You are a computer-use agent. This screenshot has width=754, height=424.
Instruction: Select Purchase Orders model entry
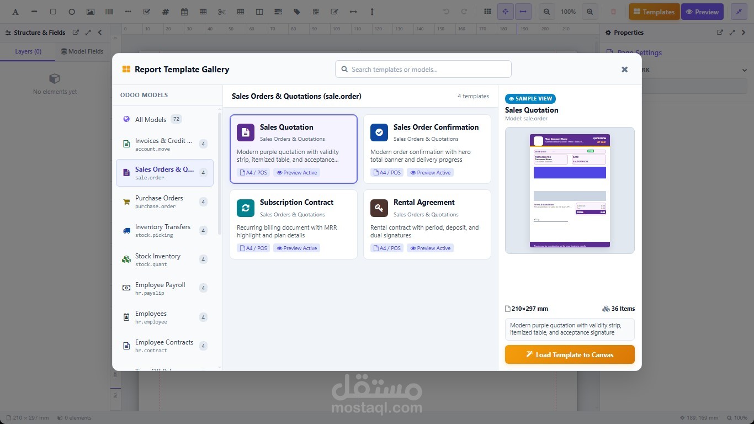coord(164,202)
